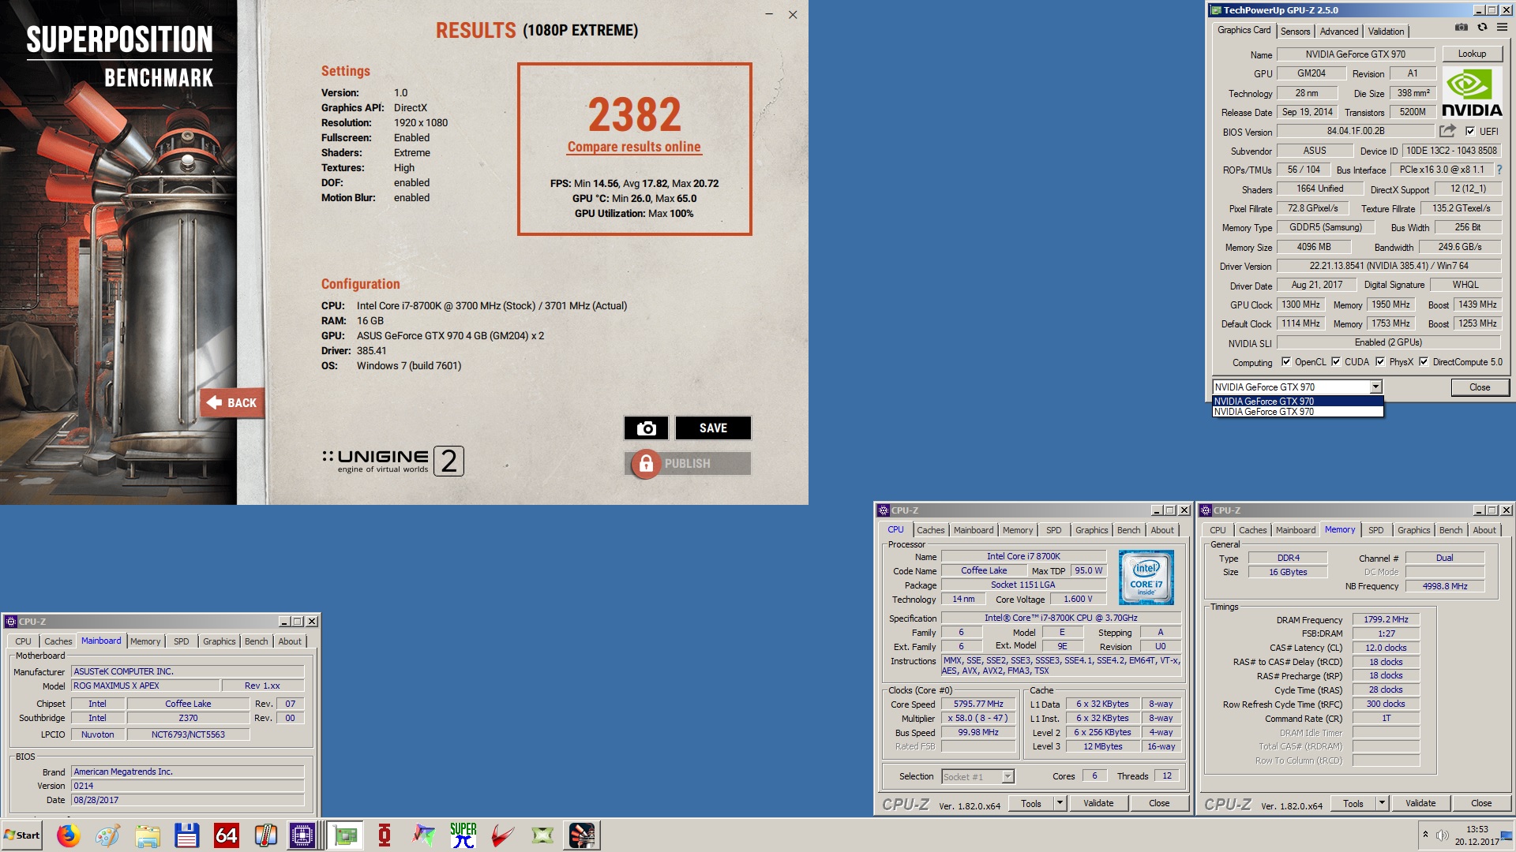
Task: Switch to the Advanced tab in GPU-Z
Action: click(1339, 32)
